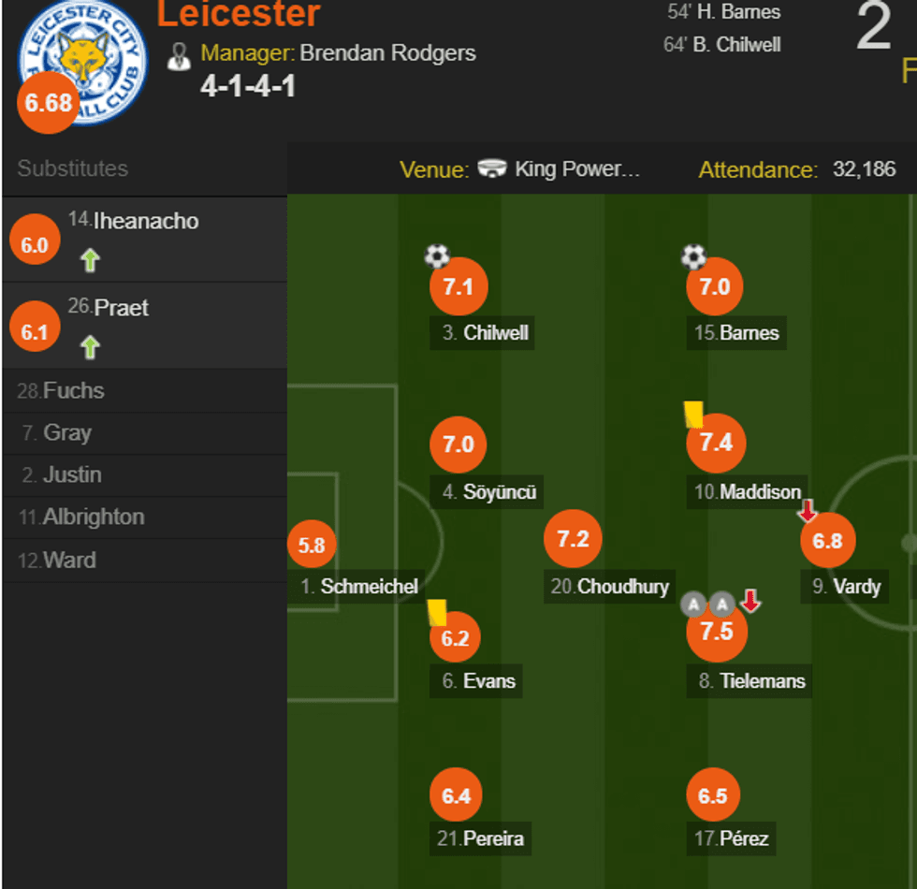This screenshot has height=889, width=917.
Task: Click Iheanacho's green substituted-on arrow
Action: tap(90, 260)
